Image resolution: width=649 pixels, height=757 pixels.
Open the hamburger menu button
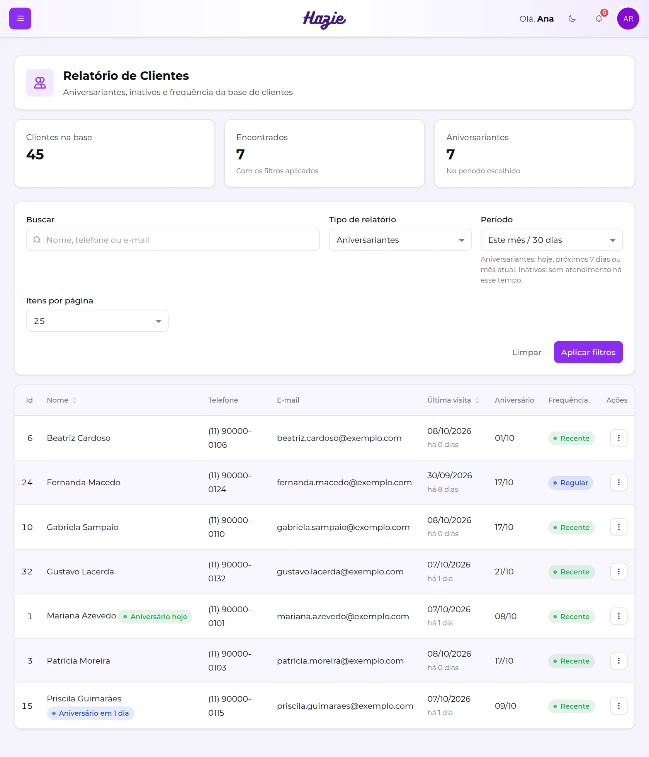click(x=20, y=19)
